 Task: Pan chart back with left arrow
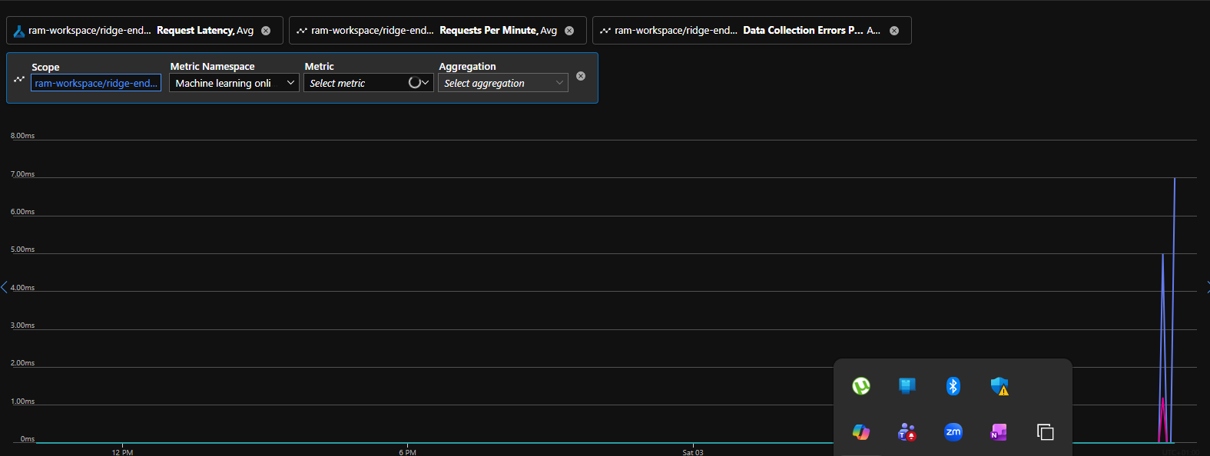point(5,287)
